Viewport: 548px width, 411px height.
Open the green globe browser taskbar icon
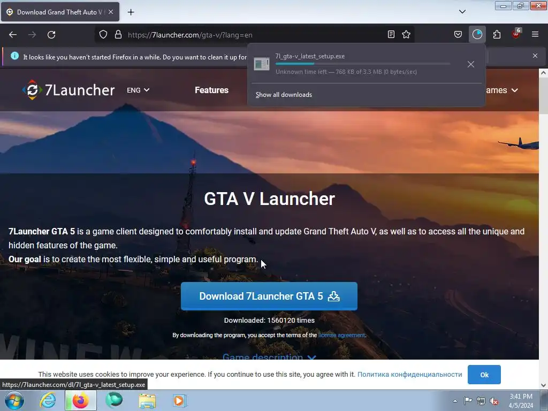[x=114, y=401]
